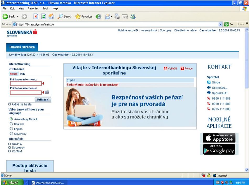Open virtual keyboard icon beside password field
This screenshot has height=185, width=249.
47,92
